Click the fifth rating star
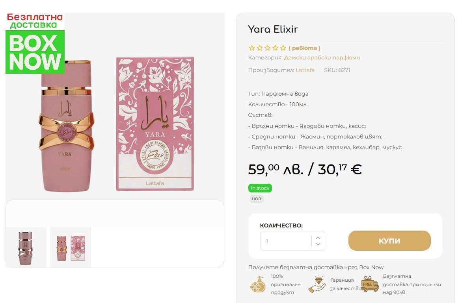The image size is (458, 303). 283,48
